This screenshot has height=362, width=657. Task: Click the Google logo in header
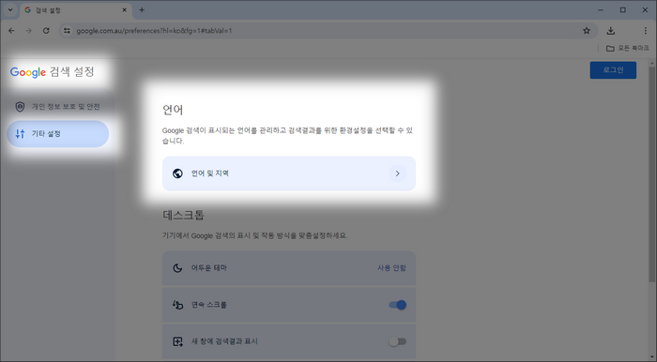click(28, 72)
